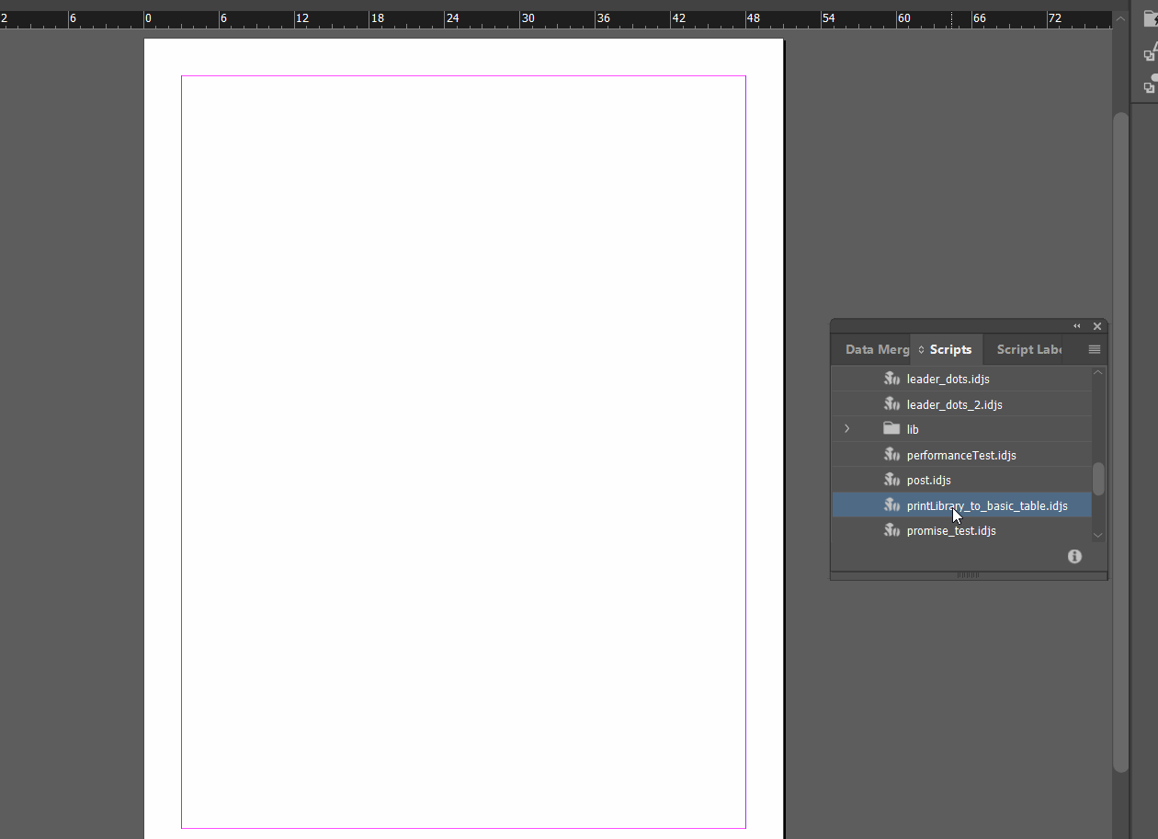The height and width of the screenshot is (839, 1158).
Task: Close the floating Scripts panel
Action: 1096,326
